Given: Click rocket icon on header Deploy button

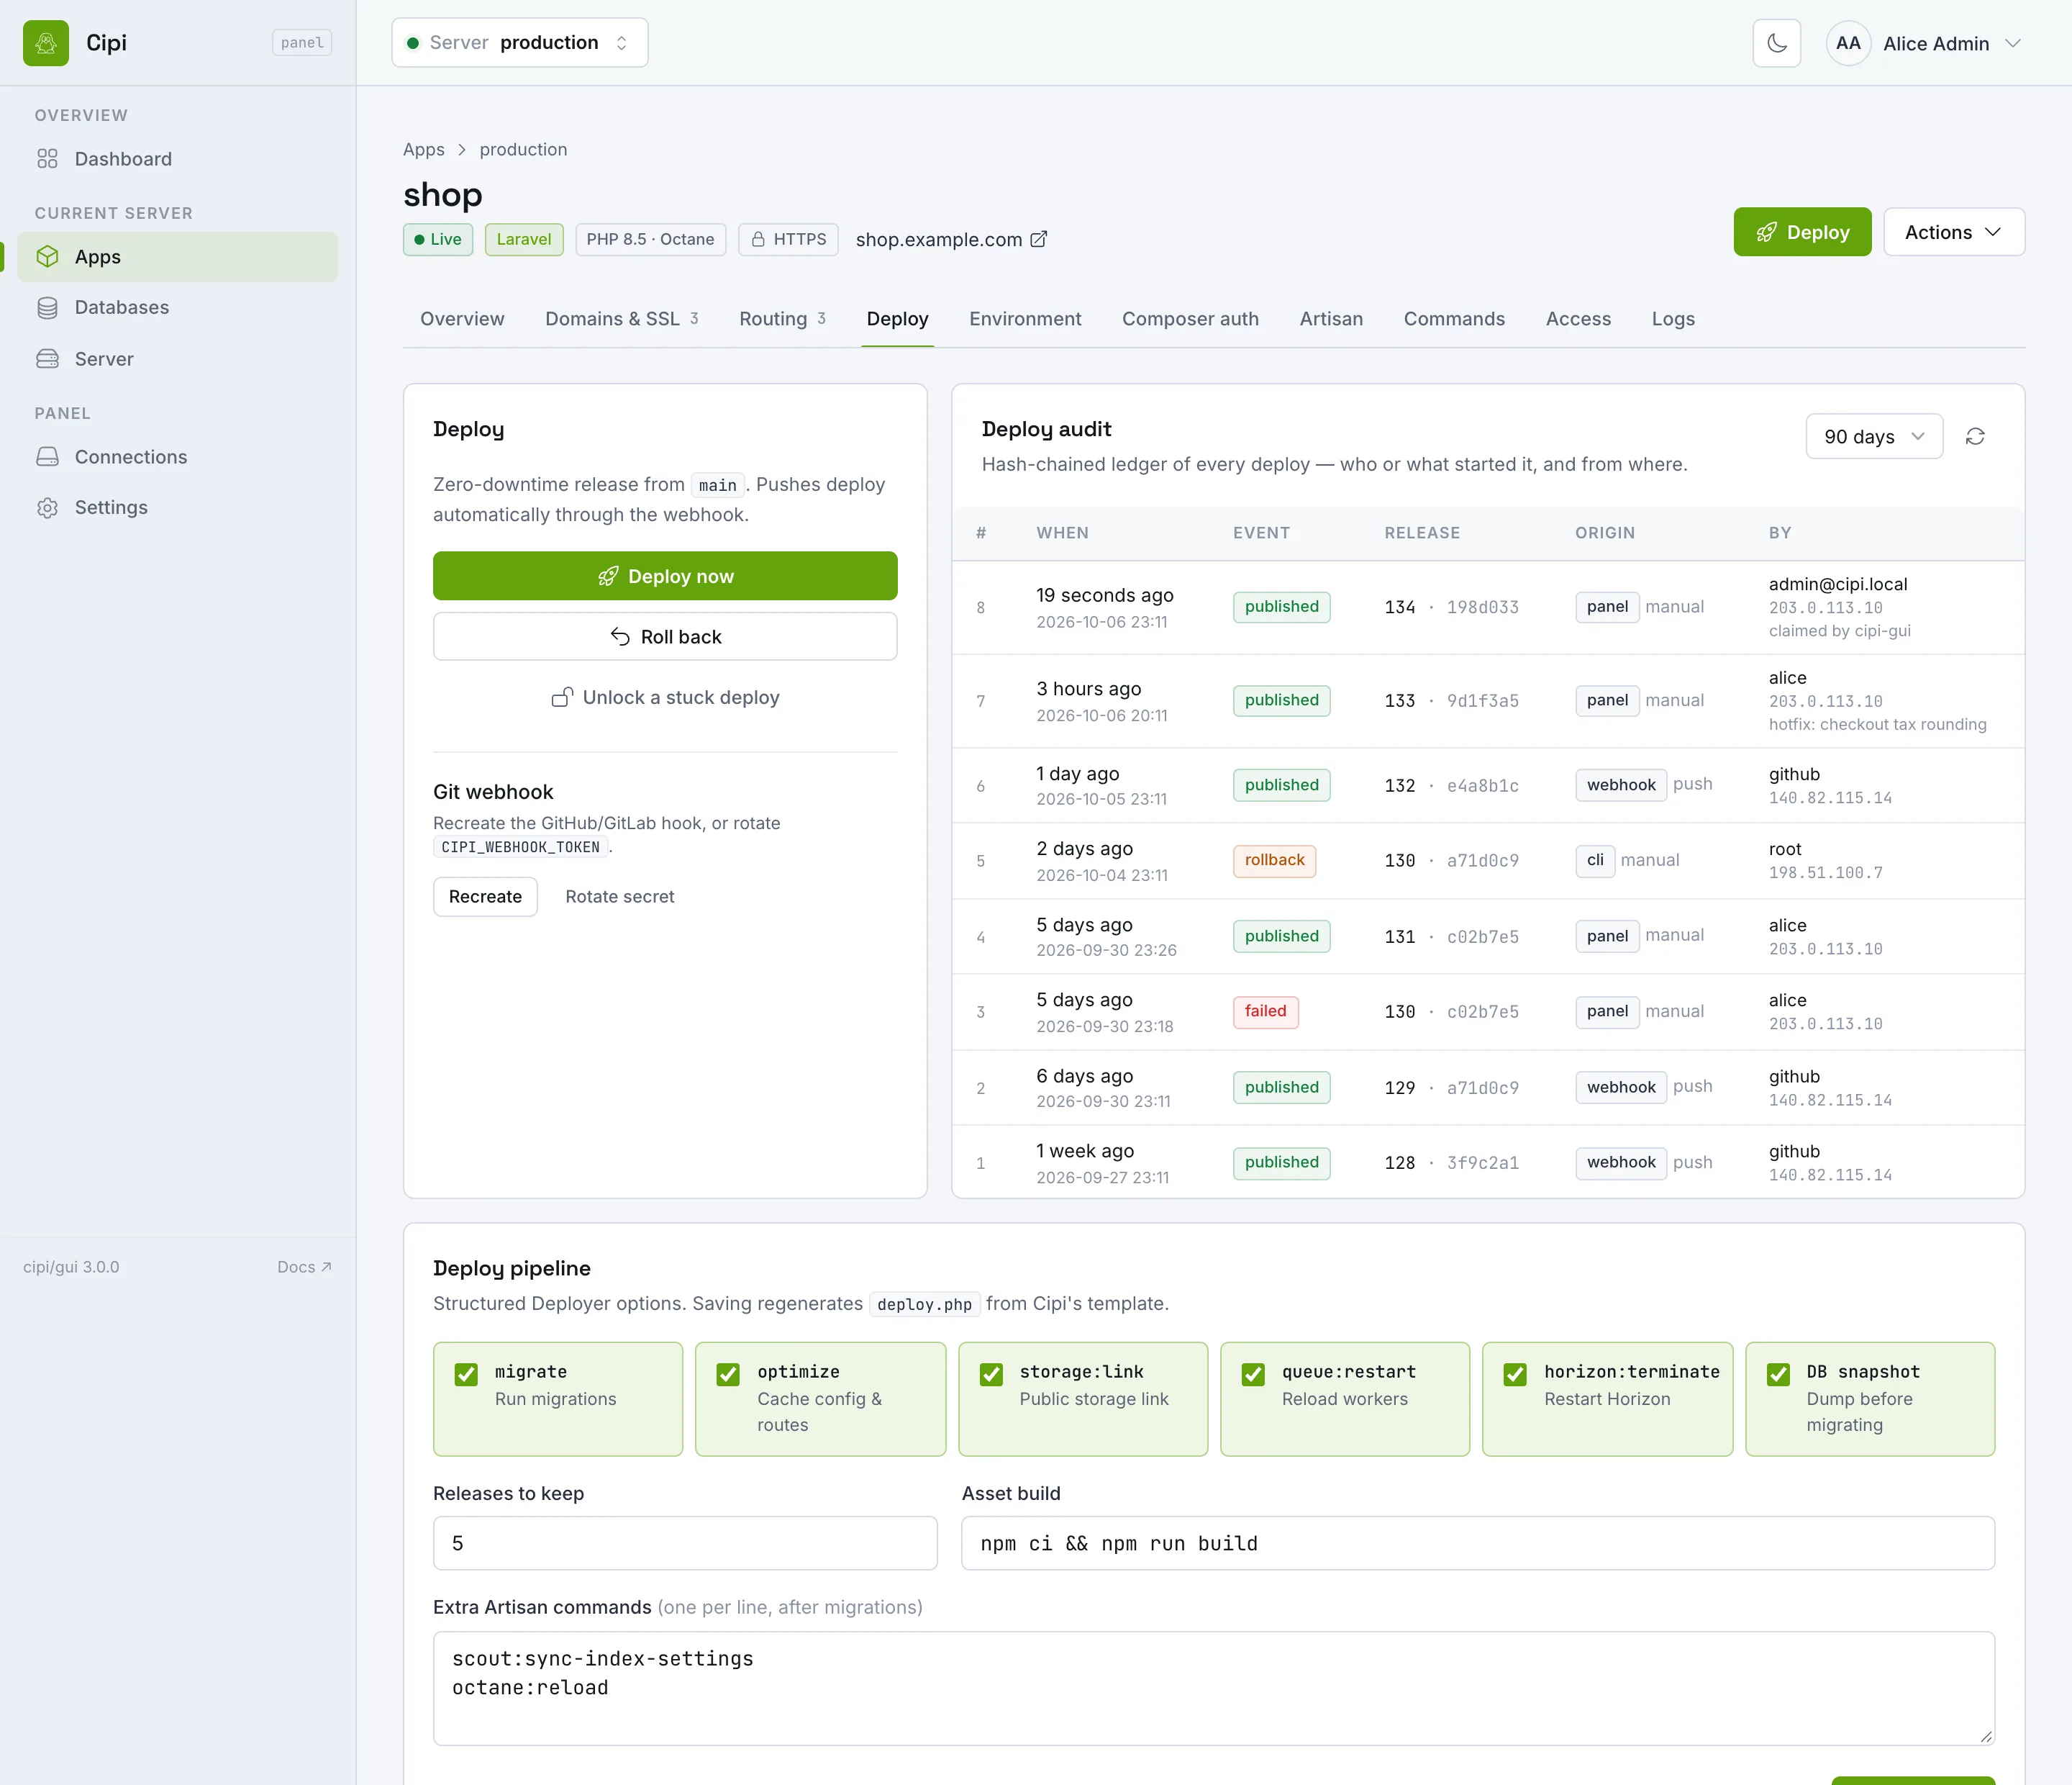Looking at the screenshot, I should pyautogui.click(x=1766, y=232).
